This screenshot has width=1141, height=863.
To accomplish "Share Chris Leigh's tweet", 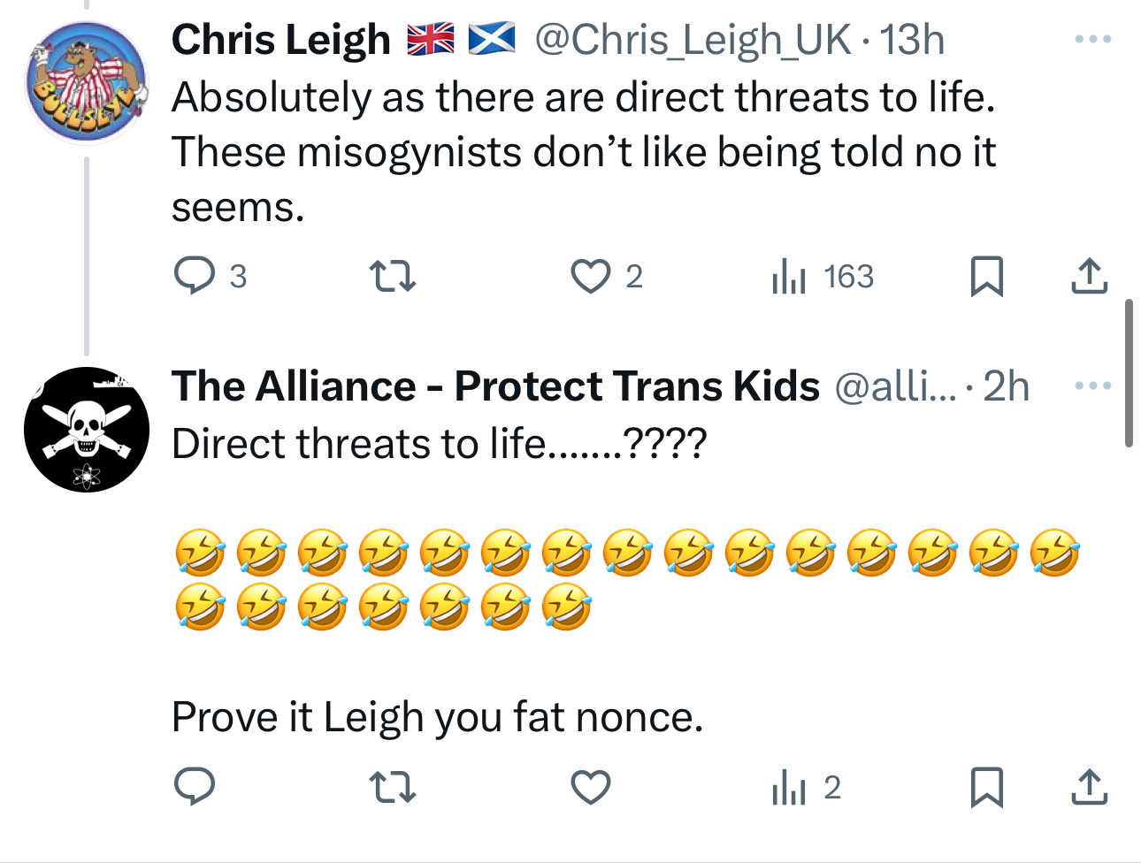I will point(1089,276).
